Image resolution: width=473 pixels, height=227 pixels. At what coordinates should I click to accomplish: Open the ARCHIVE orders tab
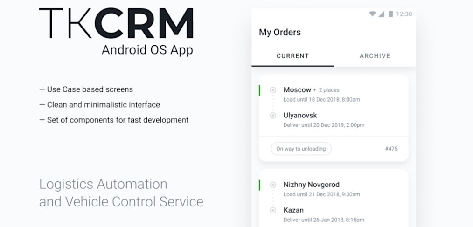point(375,56)
